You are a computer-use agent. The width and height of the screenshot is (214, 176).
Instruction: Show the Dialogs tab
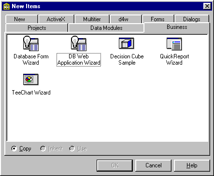[192, 19]
